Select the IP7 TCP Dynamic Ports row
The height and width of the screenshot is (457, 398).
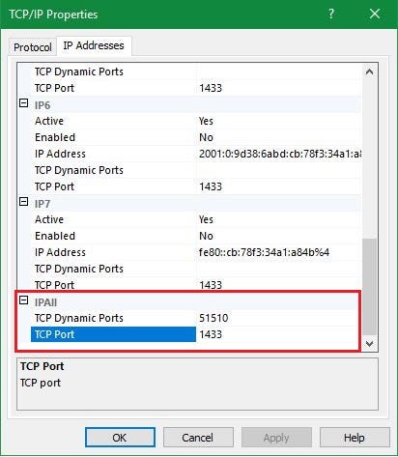tap(196, 269)
